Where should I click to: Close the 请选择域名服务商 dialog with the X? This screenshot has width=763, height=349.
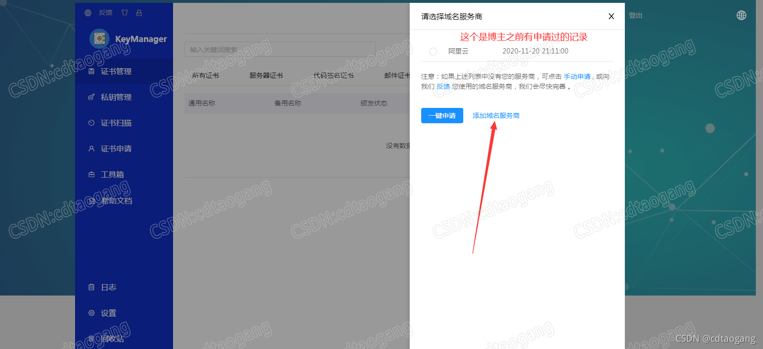coord(611,16)
